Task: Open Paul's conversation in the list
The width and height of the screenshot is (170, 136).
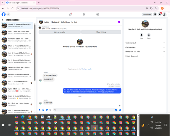Action: tap(17, 83)
